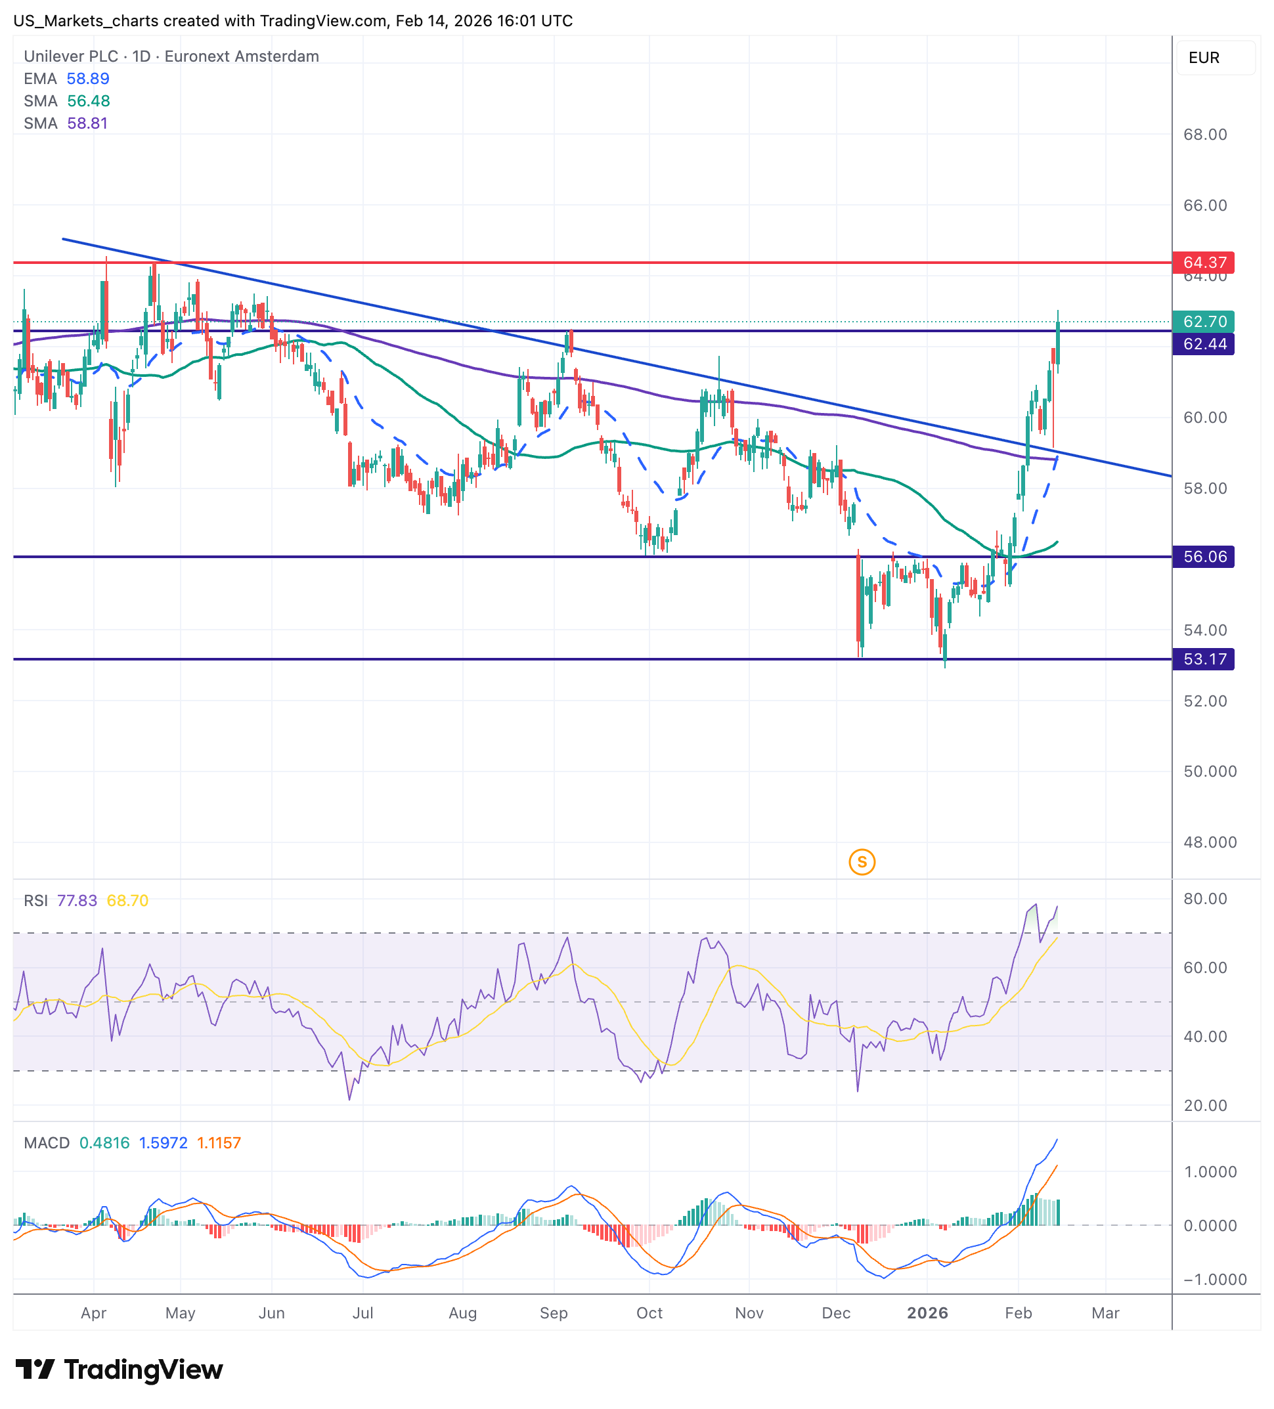This screenshot has height=1409, width=1274.
Task: Click the red 64.37 price label
Action: coord(1203,262)
